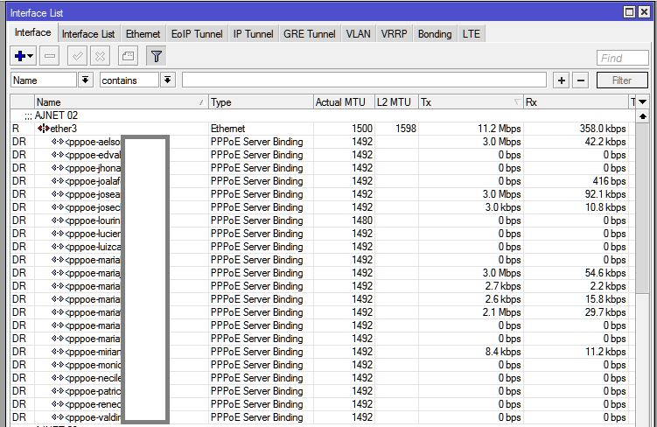Open the Bonding tab
Image resolution: width=657 pixels, height=427 pixels.
pos(435,34)
